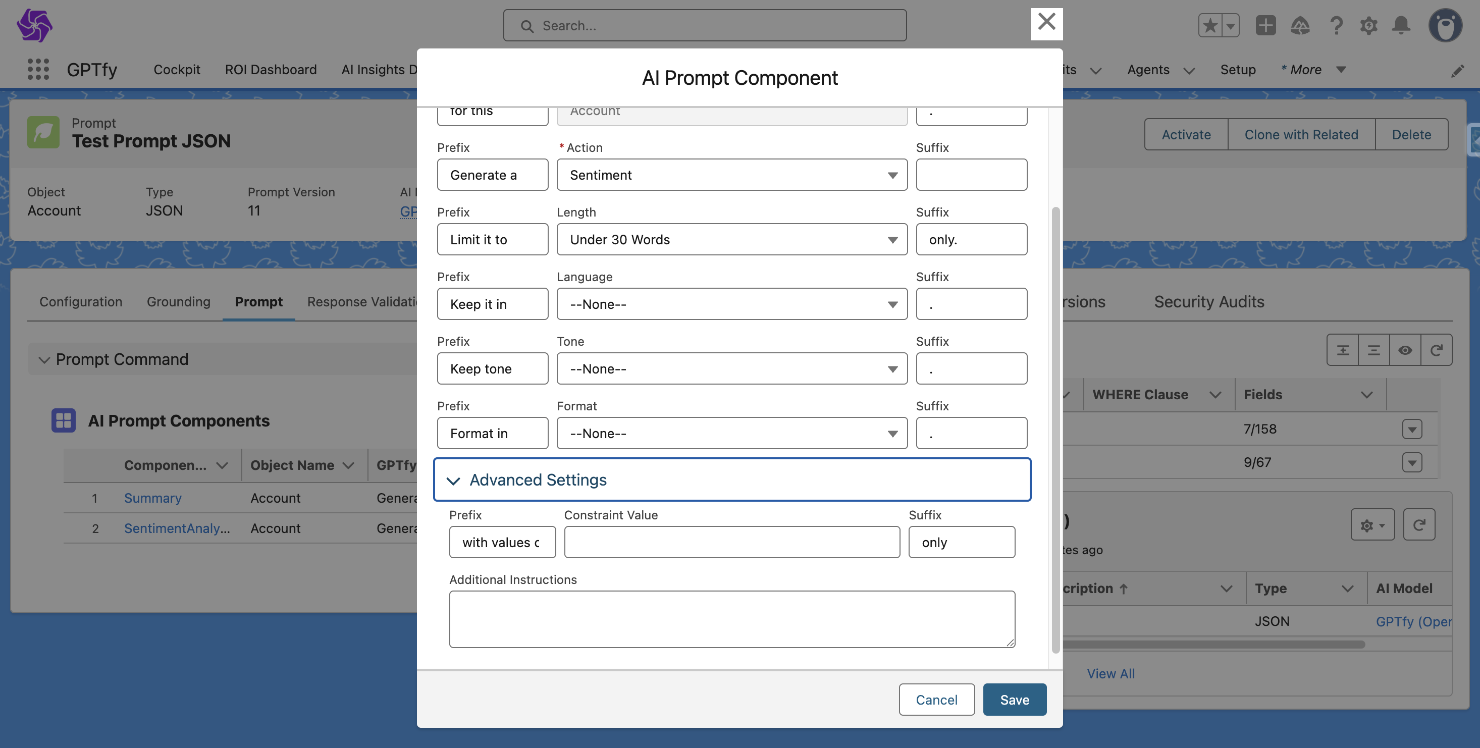The width and height of the screenshot is (1480, 748).
Task: Click the Global Actions plus icon
Action: tap(1265, 25)
